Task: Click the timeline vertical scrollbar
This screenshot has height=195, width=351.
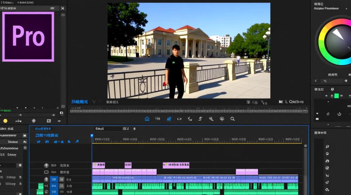Action: [x=305, y=169]
